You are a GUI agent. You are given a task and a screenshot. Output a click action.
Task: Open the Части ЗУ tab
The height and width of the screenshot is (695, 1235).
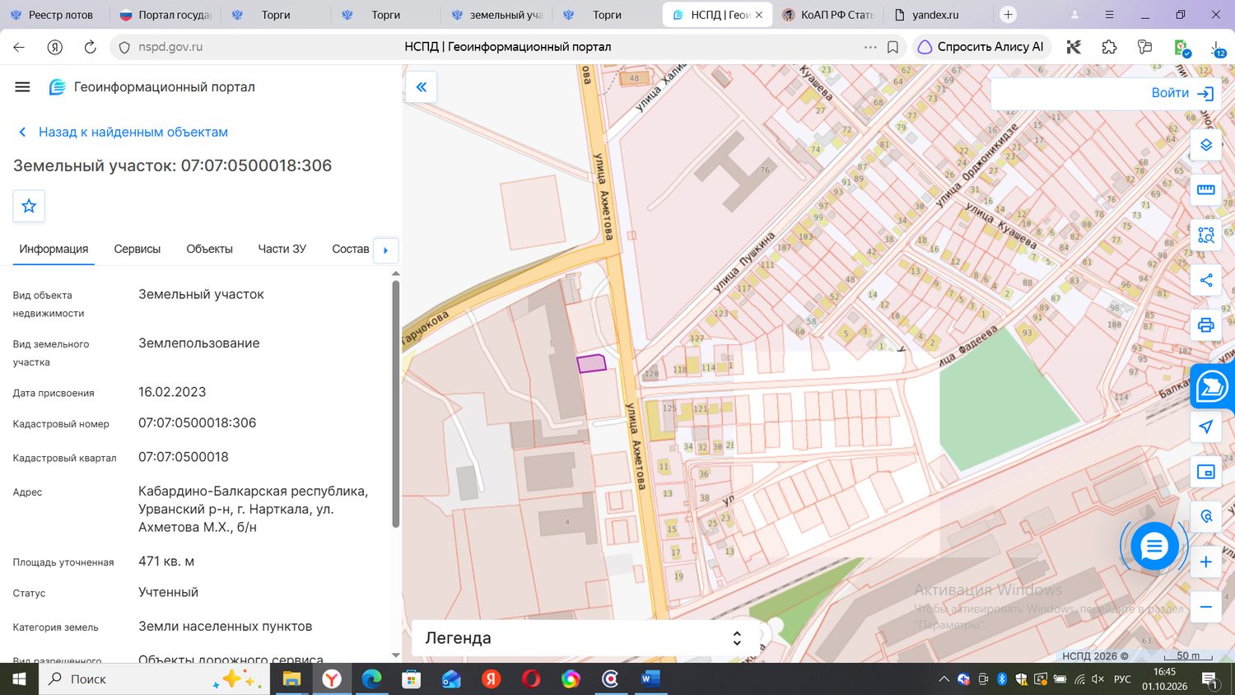[x=282, y=249]
